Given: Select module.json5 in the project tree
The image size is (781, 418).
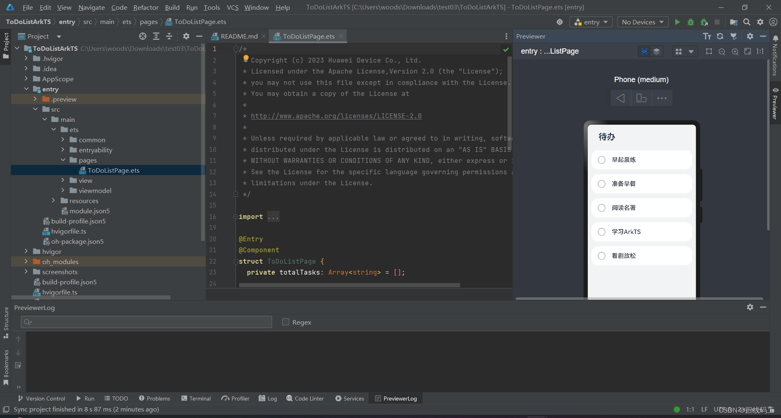Looking at the screenshot, I should (89, 211).
